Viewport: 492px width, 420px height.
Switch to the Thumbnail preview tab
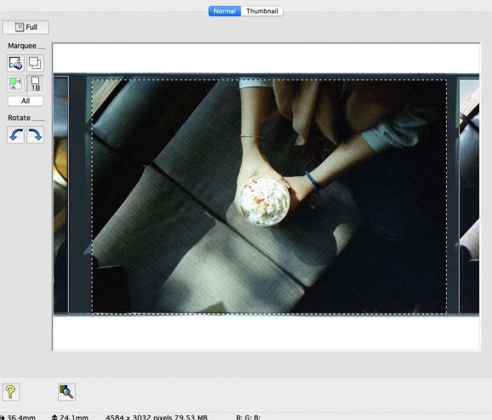[x=262, y=11]
